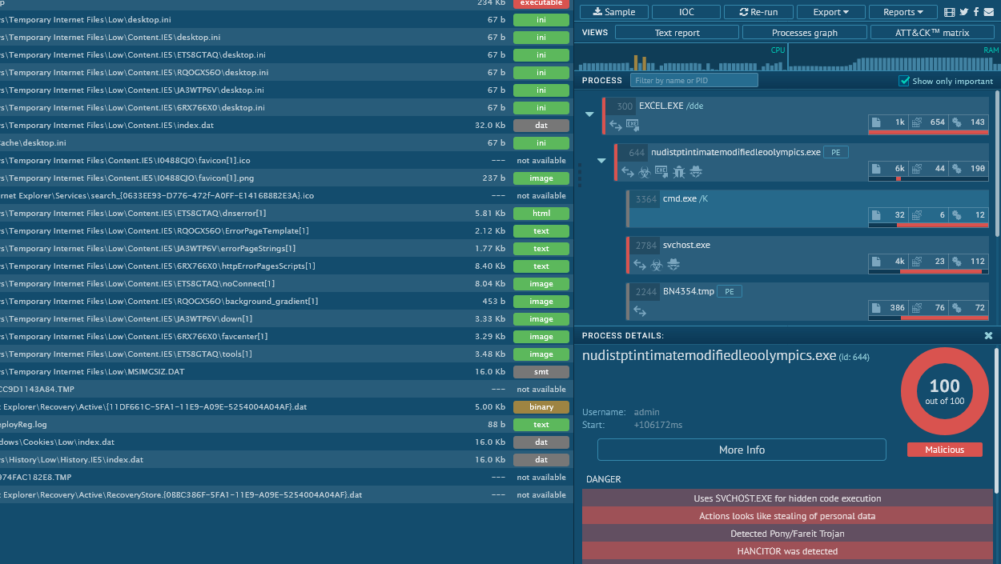Click the process filter input field
Viewport: 1001px width, 564px height.
point(693,81)
